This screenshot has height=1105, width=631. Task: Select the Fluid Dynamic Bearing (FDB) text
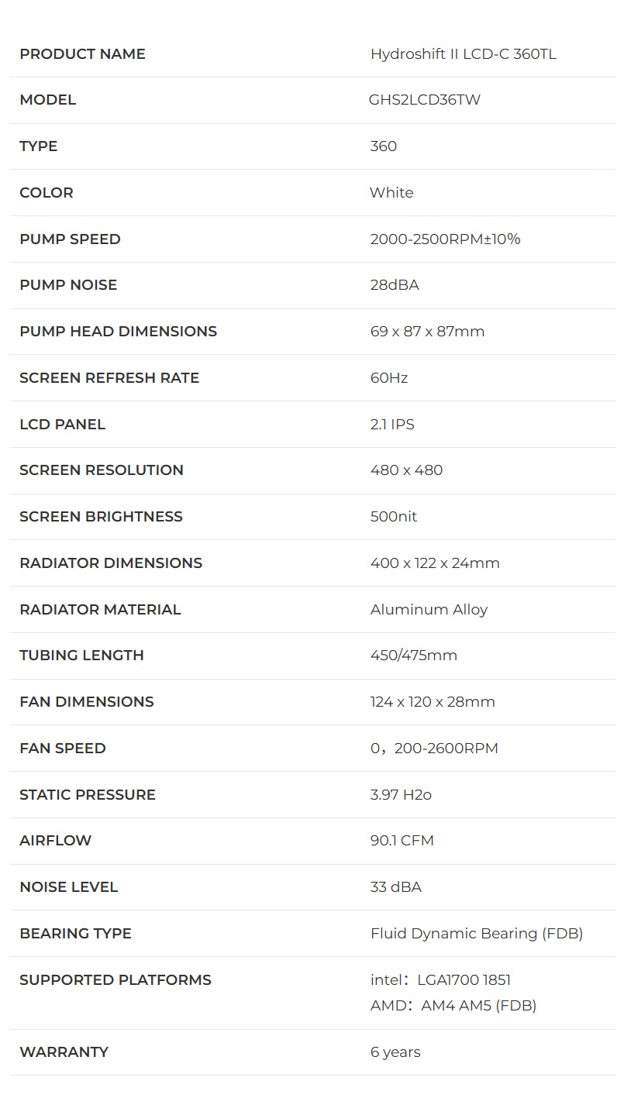[477, 934]
